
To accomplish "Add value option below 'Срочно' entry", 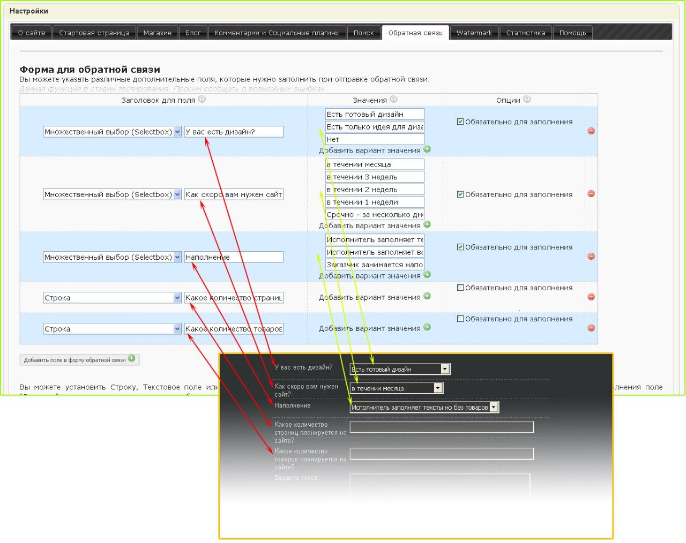I will tap(427, 224).
